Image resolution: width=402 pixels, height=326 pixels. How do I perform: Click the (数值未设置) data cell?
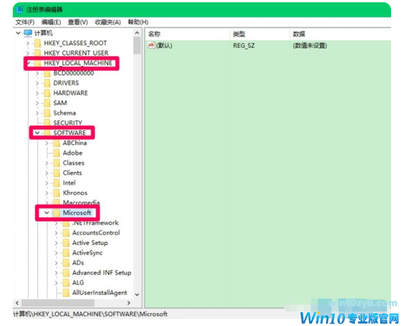coord(310,46)
